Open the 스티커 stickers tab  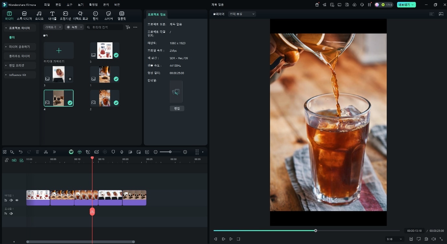tap(109, 15)
